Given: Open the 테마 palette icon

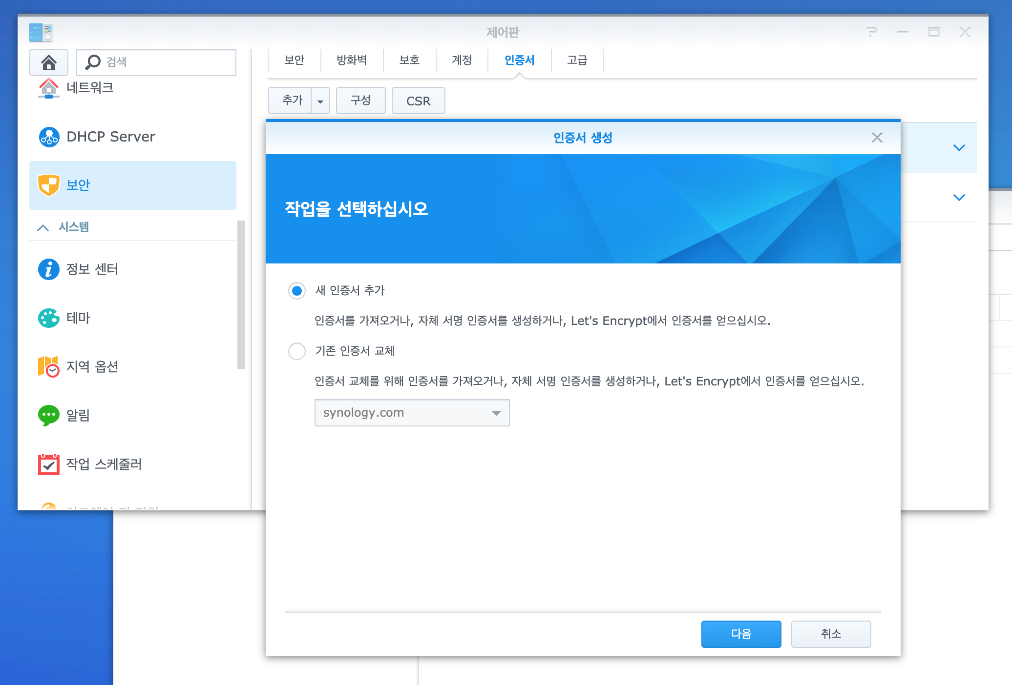Looking at the screenshot, I should (49, 318).
